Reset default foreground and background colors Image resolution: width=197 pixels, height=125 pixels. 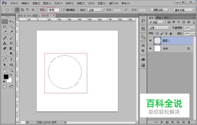[x=4, y=82]
